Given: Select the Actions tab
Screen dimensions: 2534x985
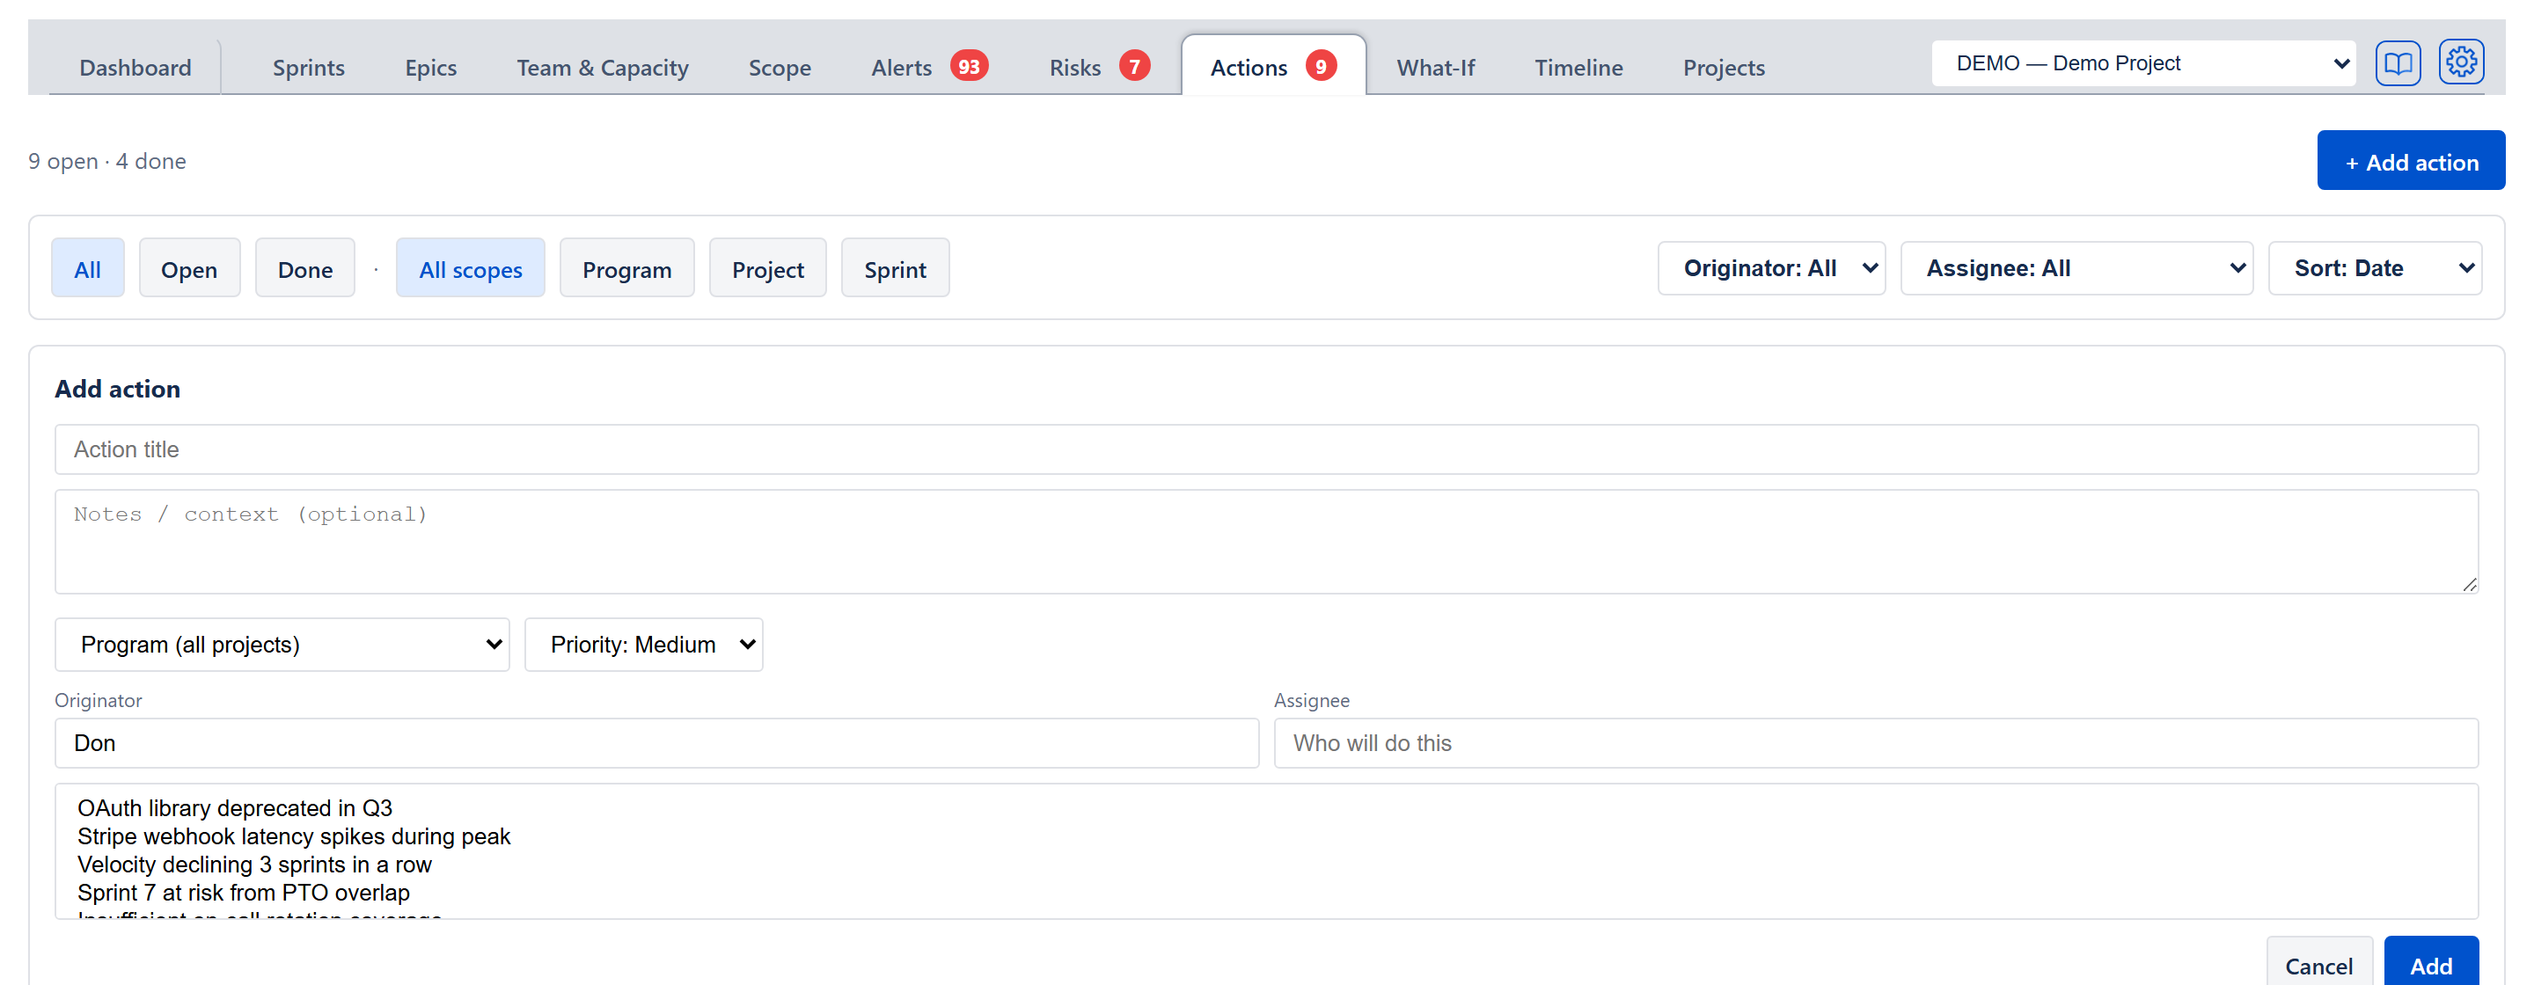Looking at the screenshot, I should pyautogui.click(x=1273, y=67).
